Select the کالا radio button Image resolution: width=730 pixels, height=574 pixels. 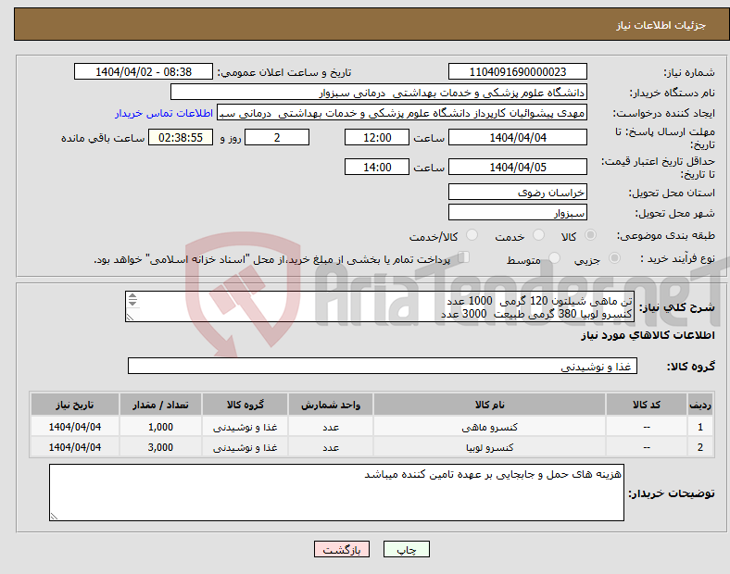(590, 235)
